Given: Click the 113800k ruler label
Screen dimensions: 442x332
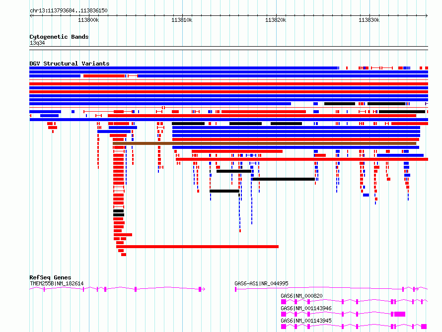Looking at the screenshot, I should point(88,20).
